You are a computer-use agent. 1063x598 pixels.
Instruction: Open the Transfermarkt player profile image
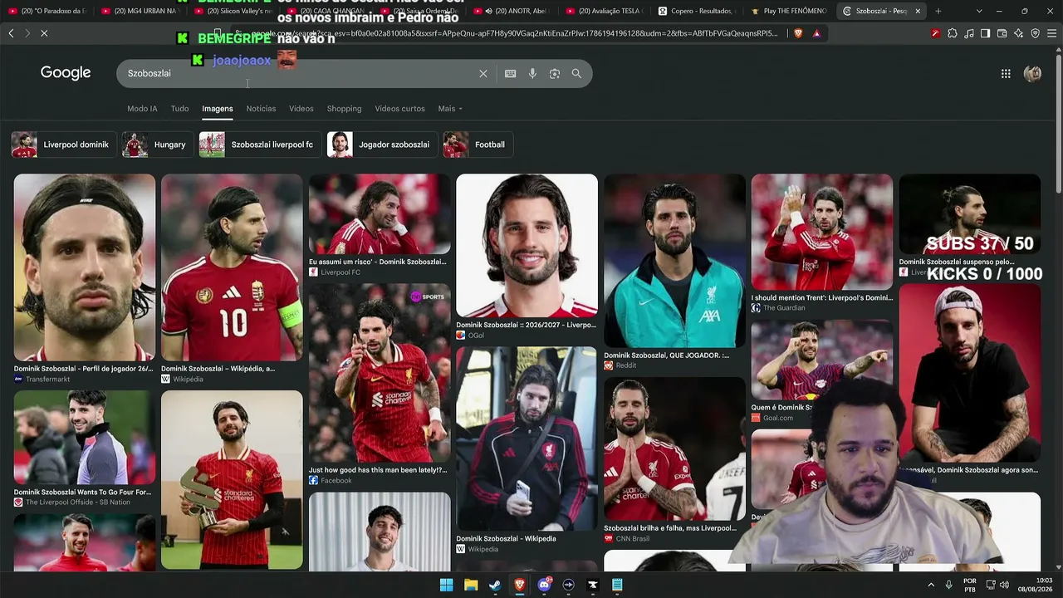coord(85,267)
